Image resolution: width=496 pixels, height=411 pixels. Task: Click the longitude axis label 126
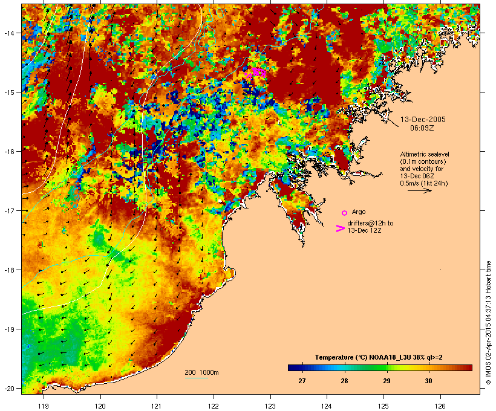point(440,406)
